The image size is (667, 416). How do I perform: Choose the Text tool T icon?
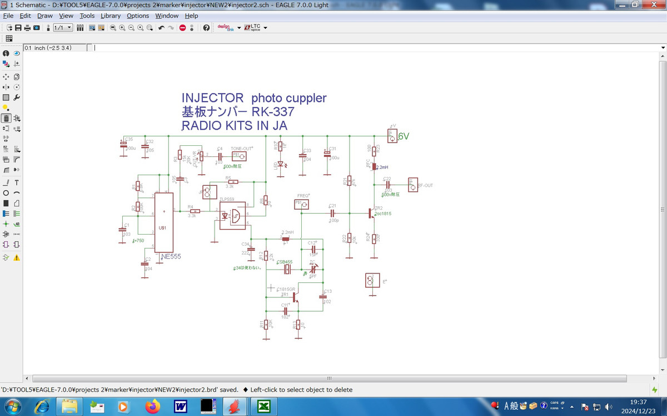[17, 182]
